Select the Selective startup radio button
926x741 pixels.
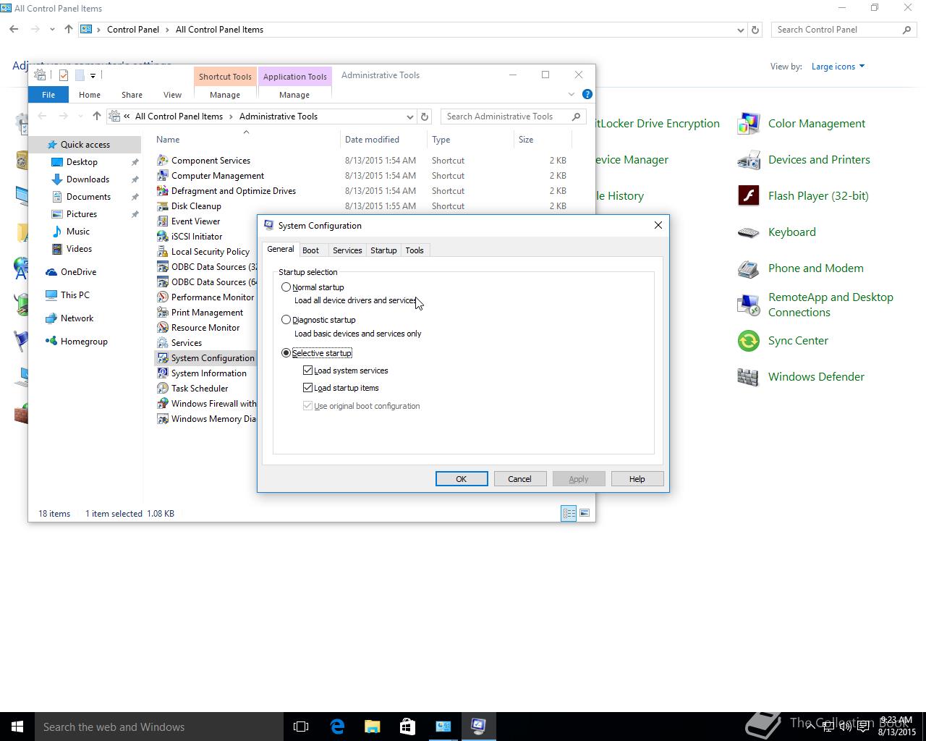286,353
